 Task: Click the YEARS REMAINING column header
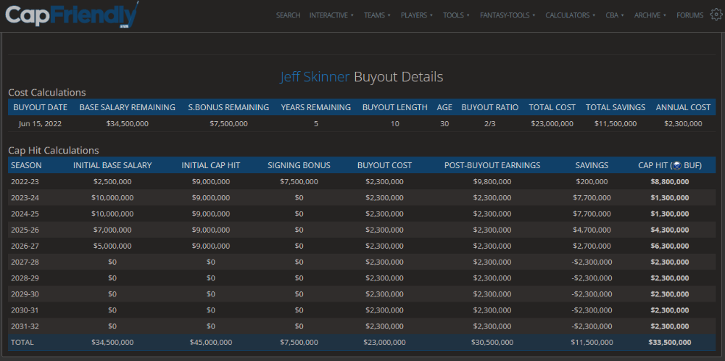tap(316, 107)
